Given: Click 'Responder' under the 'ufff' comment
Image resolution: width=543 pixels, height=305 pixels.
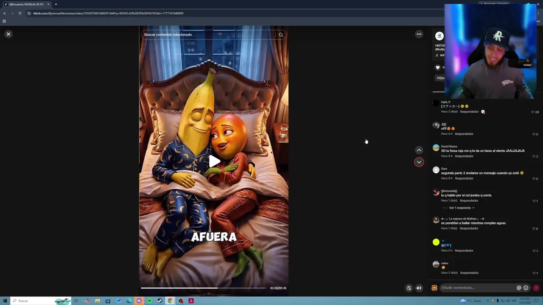Looking at the screenshot, I should point(464,134).
